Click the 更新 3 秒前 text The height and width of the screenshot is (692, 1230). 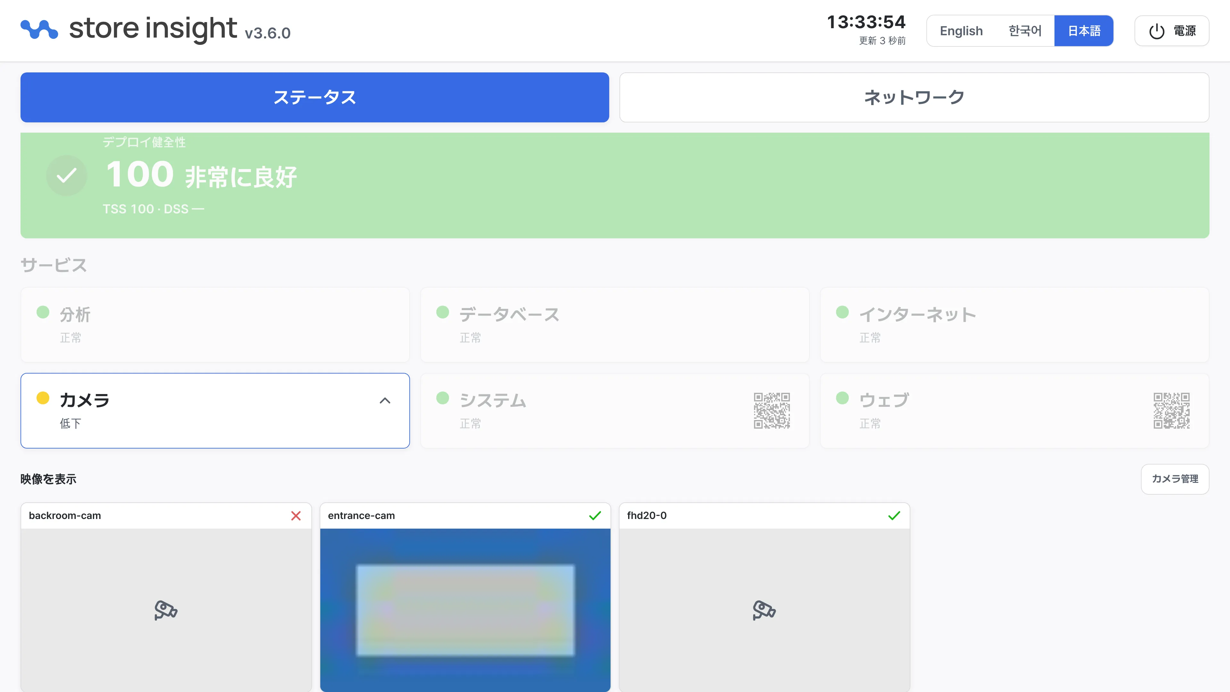coord(882,41)
